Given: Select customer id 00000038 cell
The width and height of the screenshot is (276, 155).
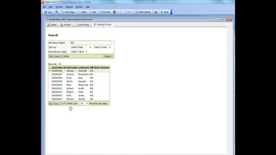Looking at the screenshot, I should coord(57,78).
